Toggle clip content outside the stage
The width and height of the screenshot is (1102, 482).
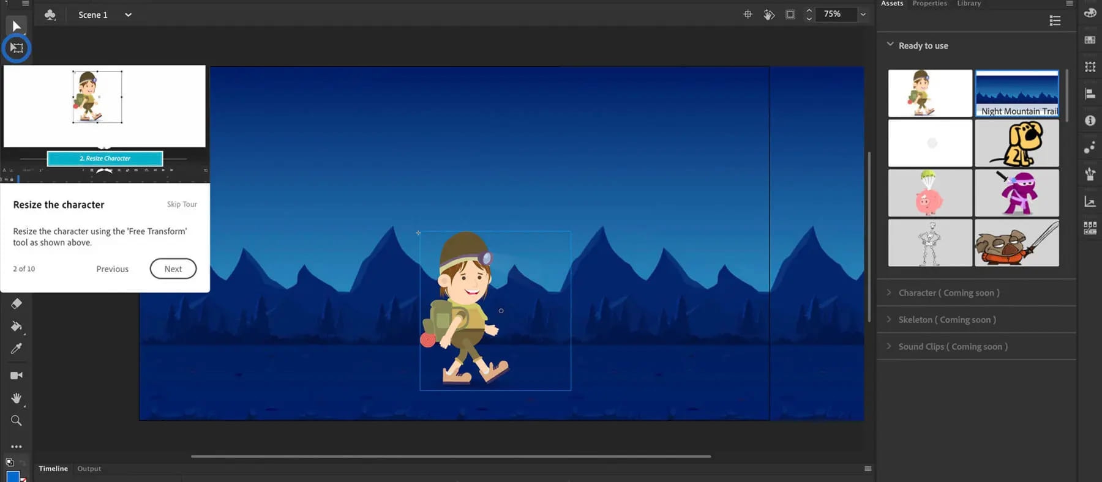(790, 14)
